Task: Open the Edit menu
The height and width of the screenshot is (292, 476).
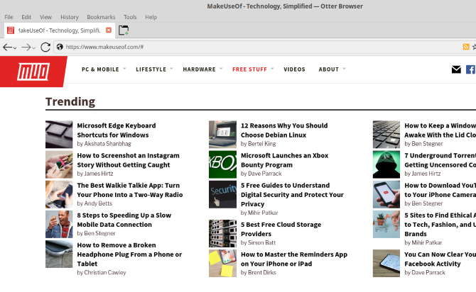Action: tap(26, 17)
